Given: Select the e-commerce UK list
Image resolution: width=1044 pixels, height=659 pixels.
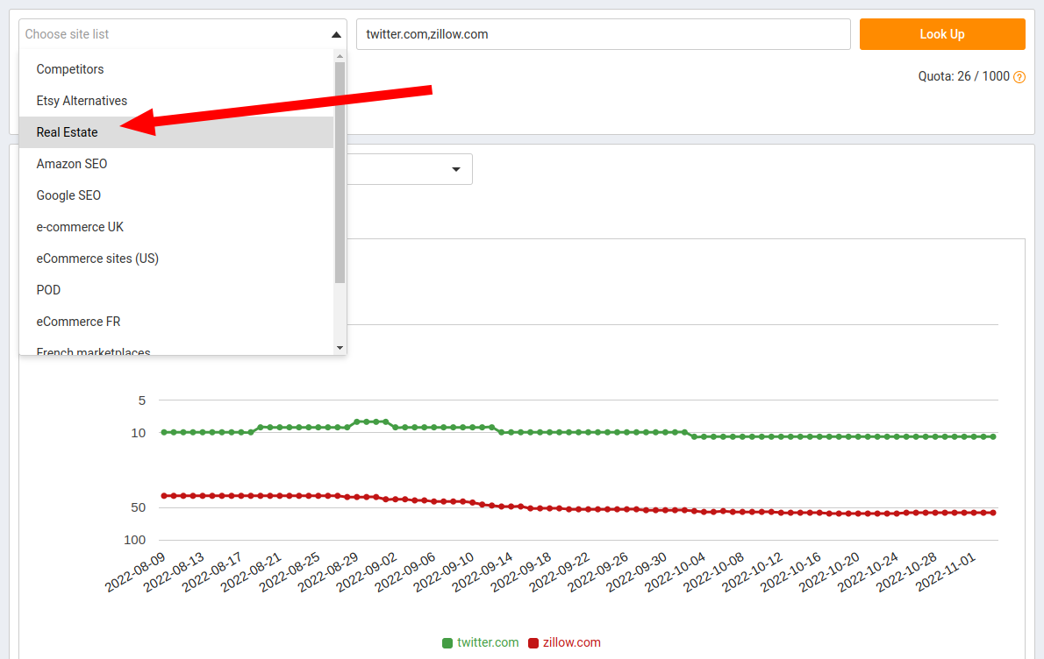Looking at the screenshot, I should pos(80,226).
